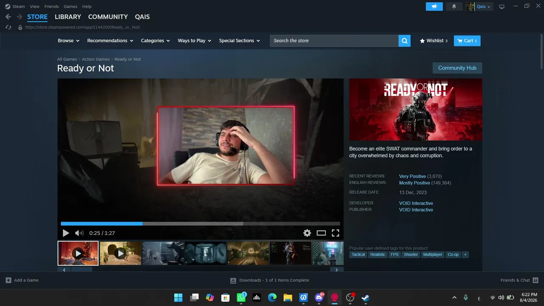The height and width of the screenshot is (306, 544).
Task: Click the magnifier search button
Action: tap(405, 41)
